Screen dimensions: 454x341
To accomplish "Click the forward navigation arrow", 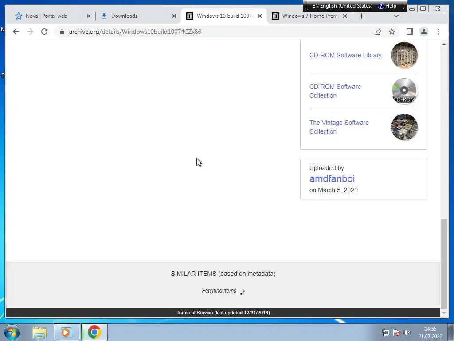I will [x=30, y=32].
